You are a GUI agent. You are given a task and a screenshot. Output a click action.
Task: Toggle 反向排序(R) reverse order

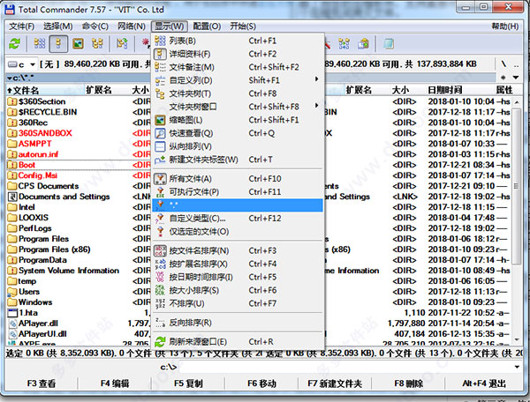tap(238, 323)
